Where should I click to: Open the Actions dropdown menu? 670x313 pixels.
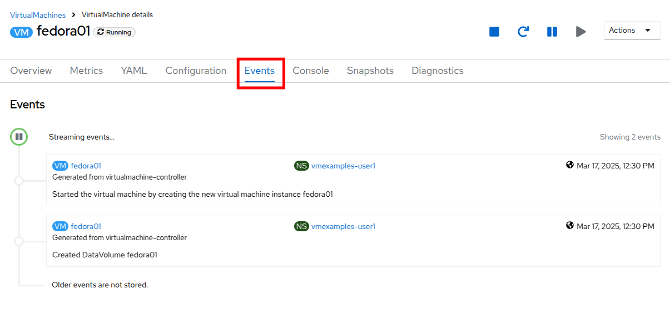point(632,31)
